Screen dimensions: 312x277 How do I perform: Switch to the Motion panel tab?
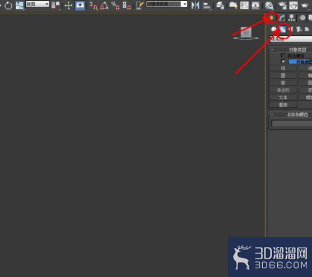click(x=302, y=18)
